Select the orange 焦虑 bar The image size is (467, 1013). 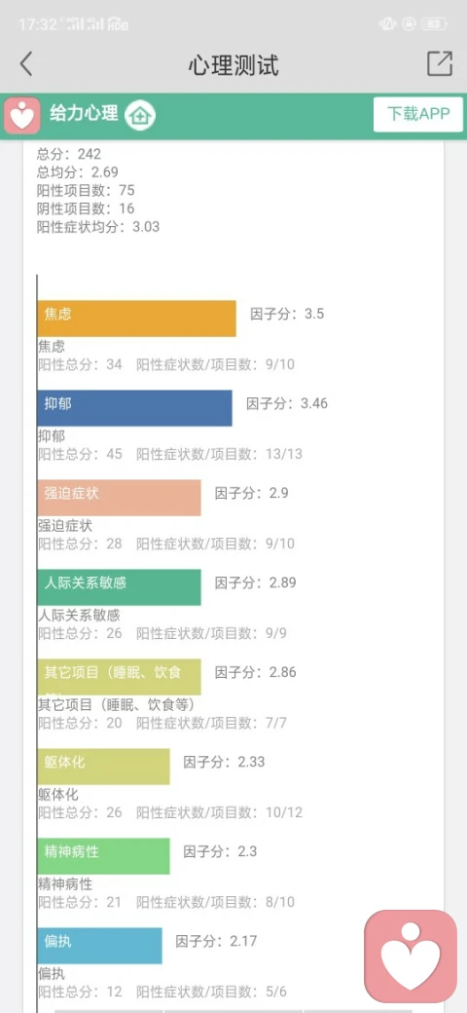[x=137, y=319]
